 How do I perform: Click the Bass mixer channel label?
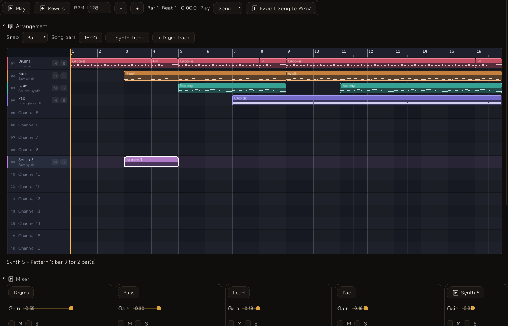coord(129,293)
